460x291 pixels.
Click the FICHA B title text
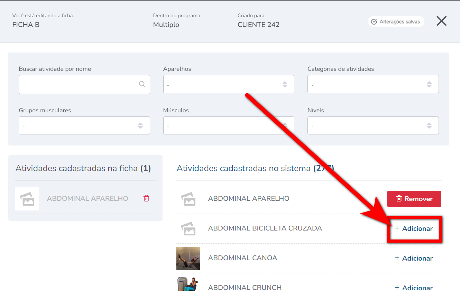(26, 25)
